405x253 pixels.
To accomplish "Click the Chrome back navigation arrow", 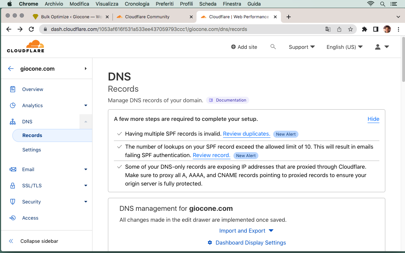I will click(x=9, y=29).
